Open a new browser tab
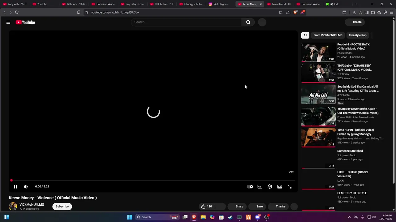Screen dimensions: 396x222 pos(356,4)
